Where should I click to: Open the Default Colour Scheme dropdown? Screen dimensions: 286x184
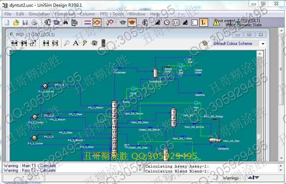pos(263,44)
